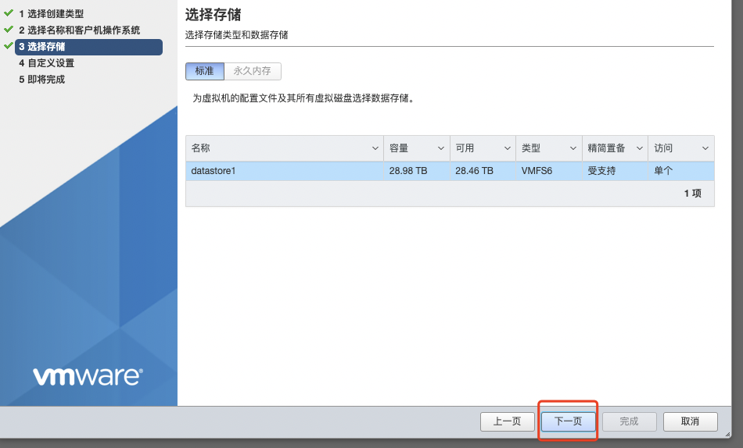The image size is (743, 448).
Task: Jump to step 5 即将完成
Action: pos(42,80)
